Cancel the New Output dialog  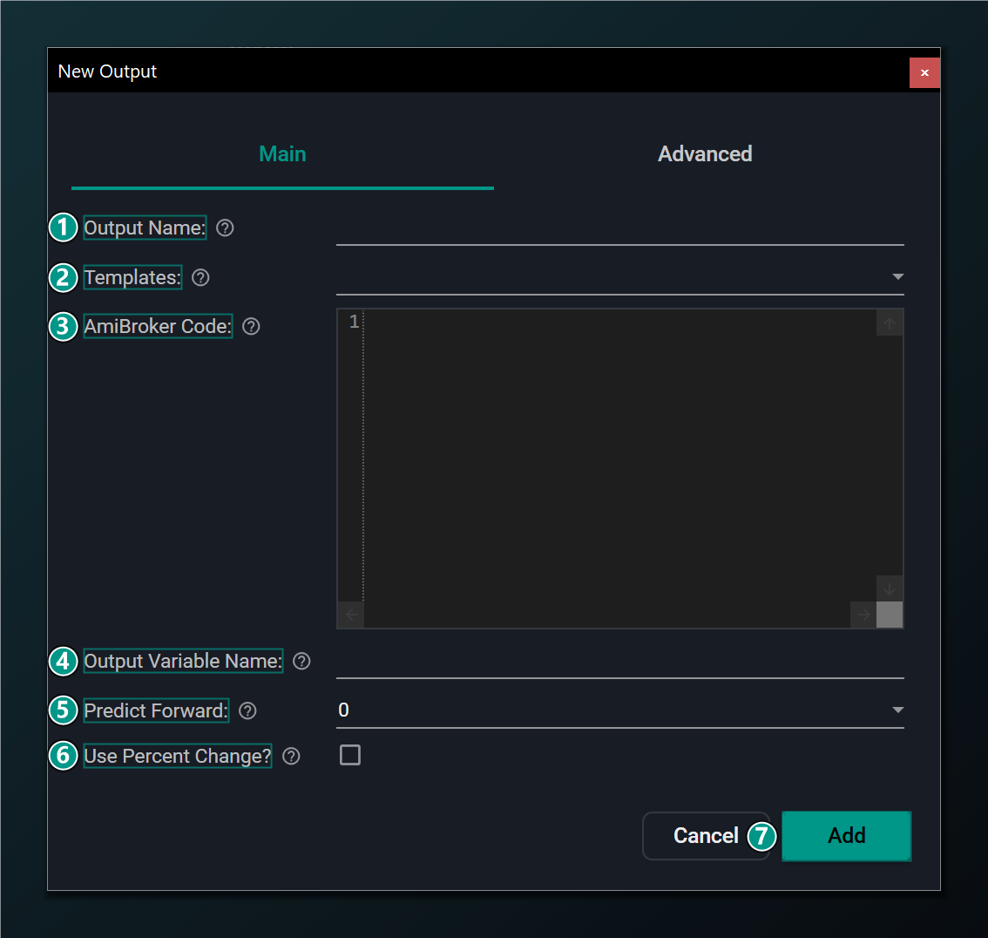(706, 836)
